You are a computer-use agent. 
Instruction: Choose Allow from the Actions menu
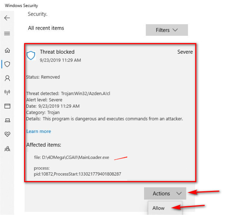click(159, 208)
